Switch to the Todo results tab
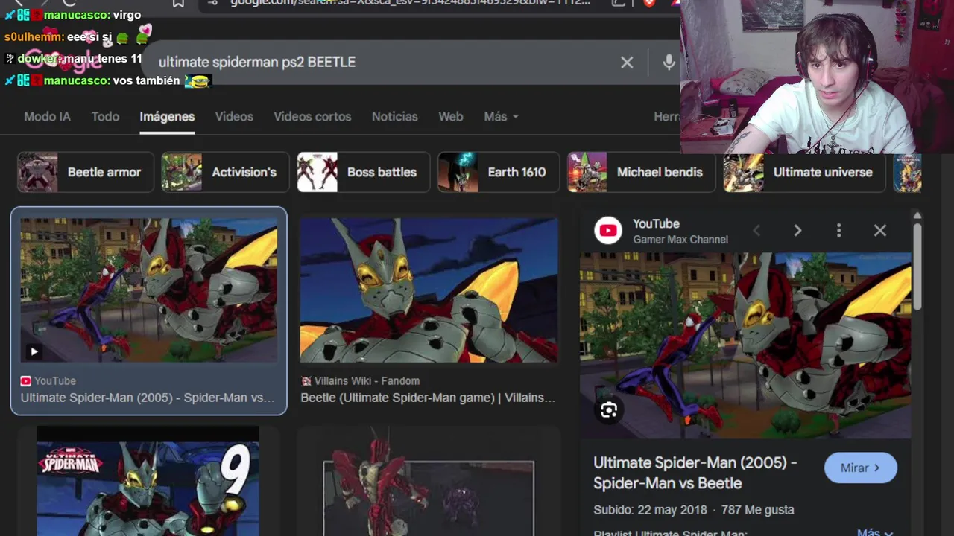The height and width of the screenshot is (536, 954). [x=105, y=117]
